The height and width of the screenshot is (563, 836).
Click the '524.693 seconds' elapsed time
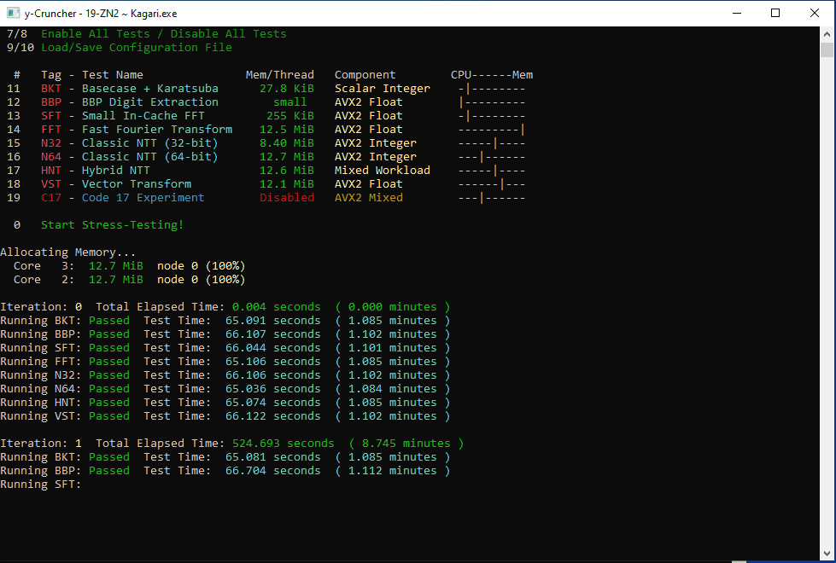(284, 444)
